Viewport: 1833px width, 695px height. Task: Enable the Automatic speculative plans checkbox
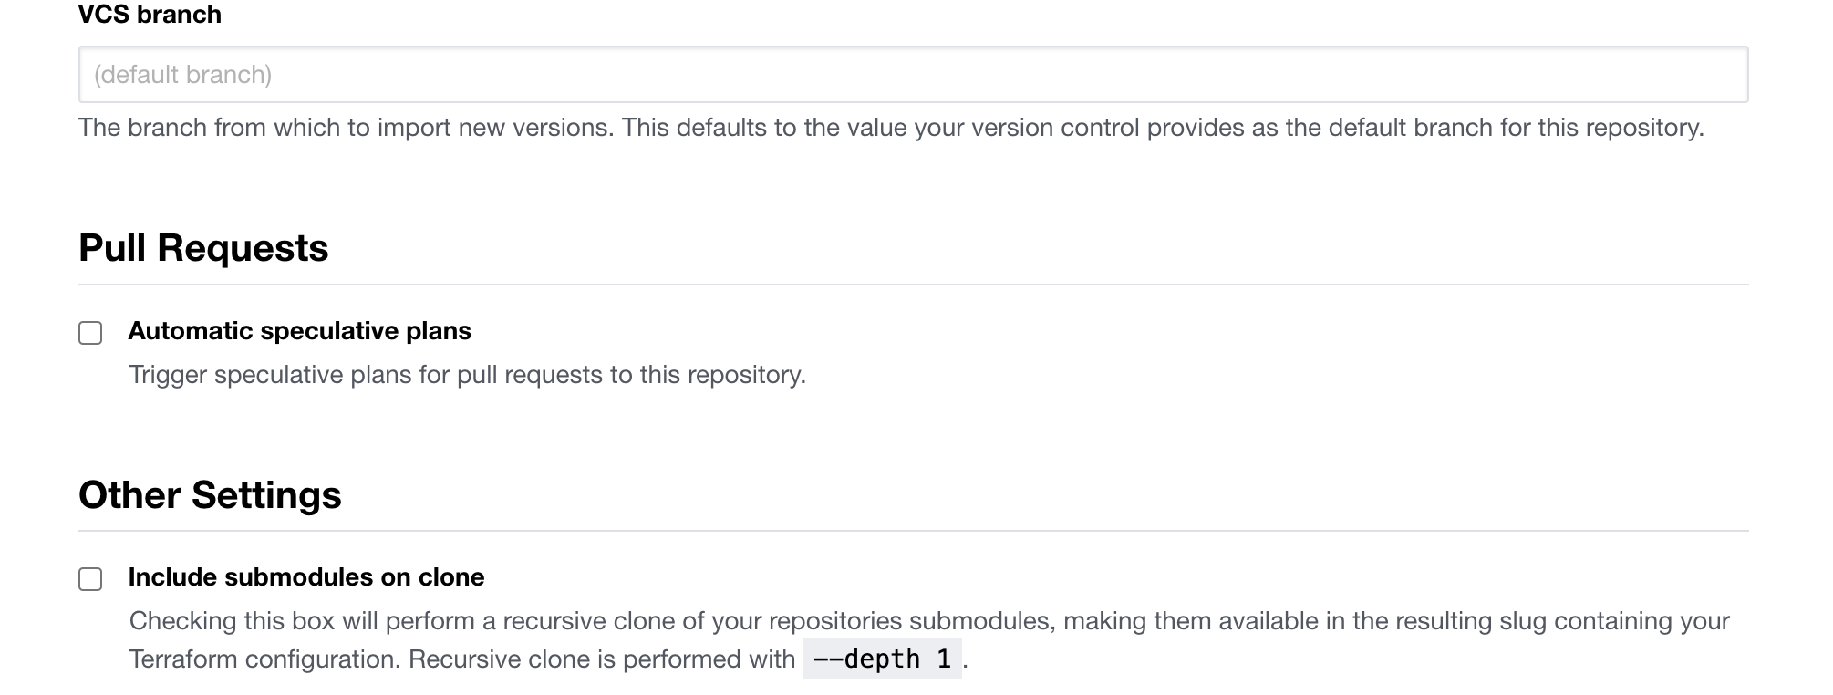click(x=90, y=333)
